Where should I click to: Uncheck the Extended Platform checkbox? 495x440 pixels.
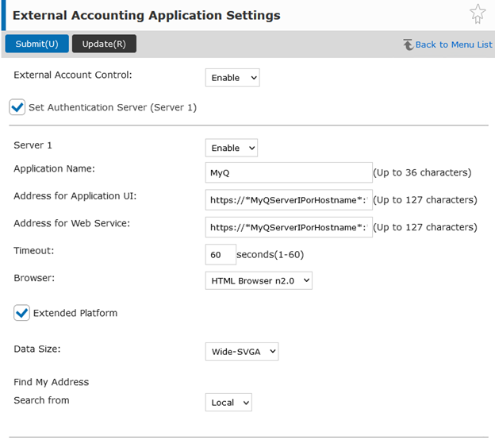point(21,313)
